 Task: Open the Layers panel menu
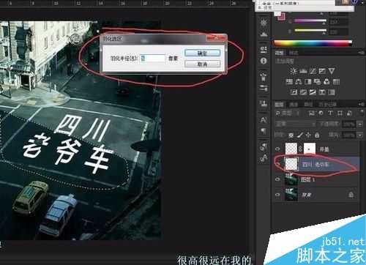[x=361, y=104]
